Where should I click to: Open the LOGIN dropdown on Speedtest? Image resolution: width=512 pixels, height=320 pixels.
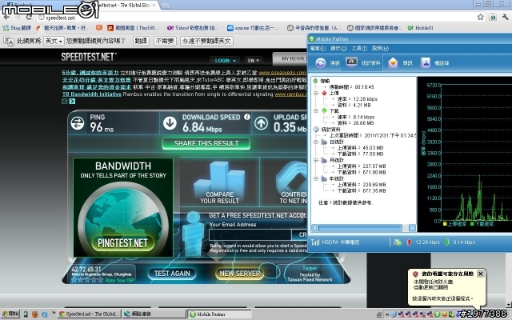pos(225,61)
